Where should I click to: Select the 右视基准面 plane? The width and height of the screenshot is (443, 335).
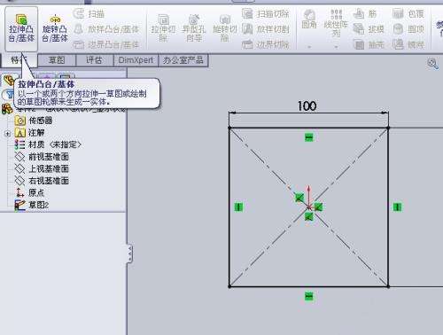pyautogui.click(x=42, y=181)
